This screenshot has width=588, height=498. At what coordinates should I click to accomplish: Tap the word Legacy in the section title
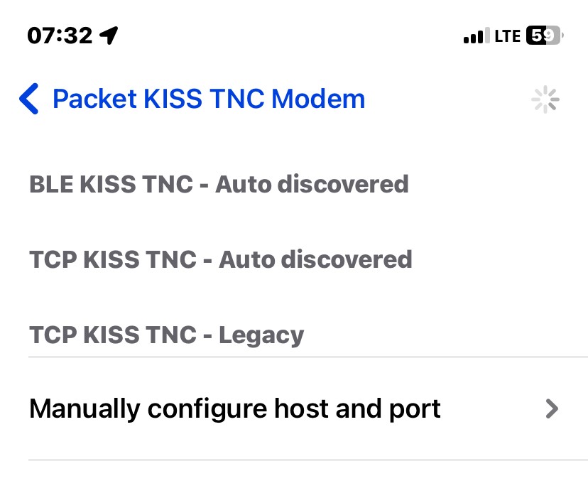[x=261, y=335]
